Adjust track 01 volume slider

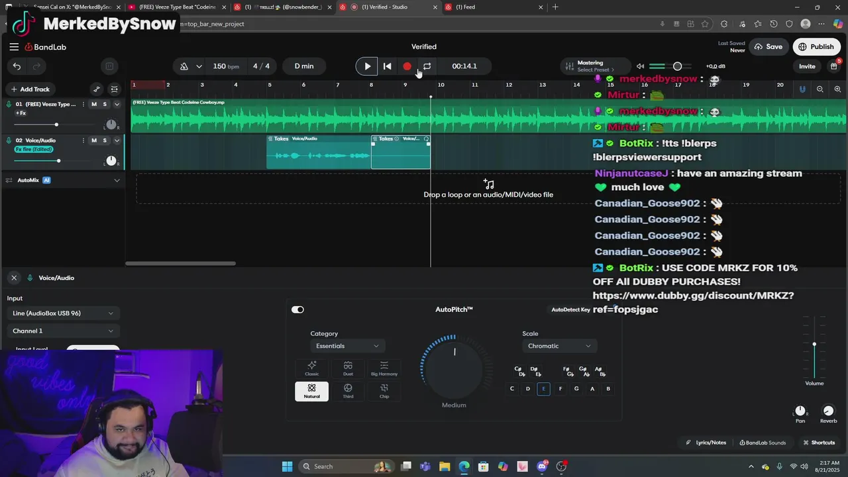[x=56, y=125]
